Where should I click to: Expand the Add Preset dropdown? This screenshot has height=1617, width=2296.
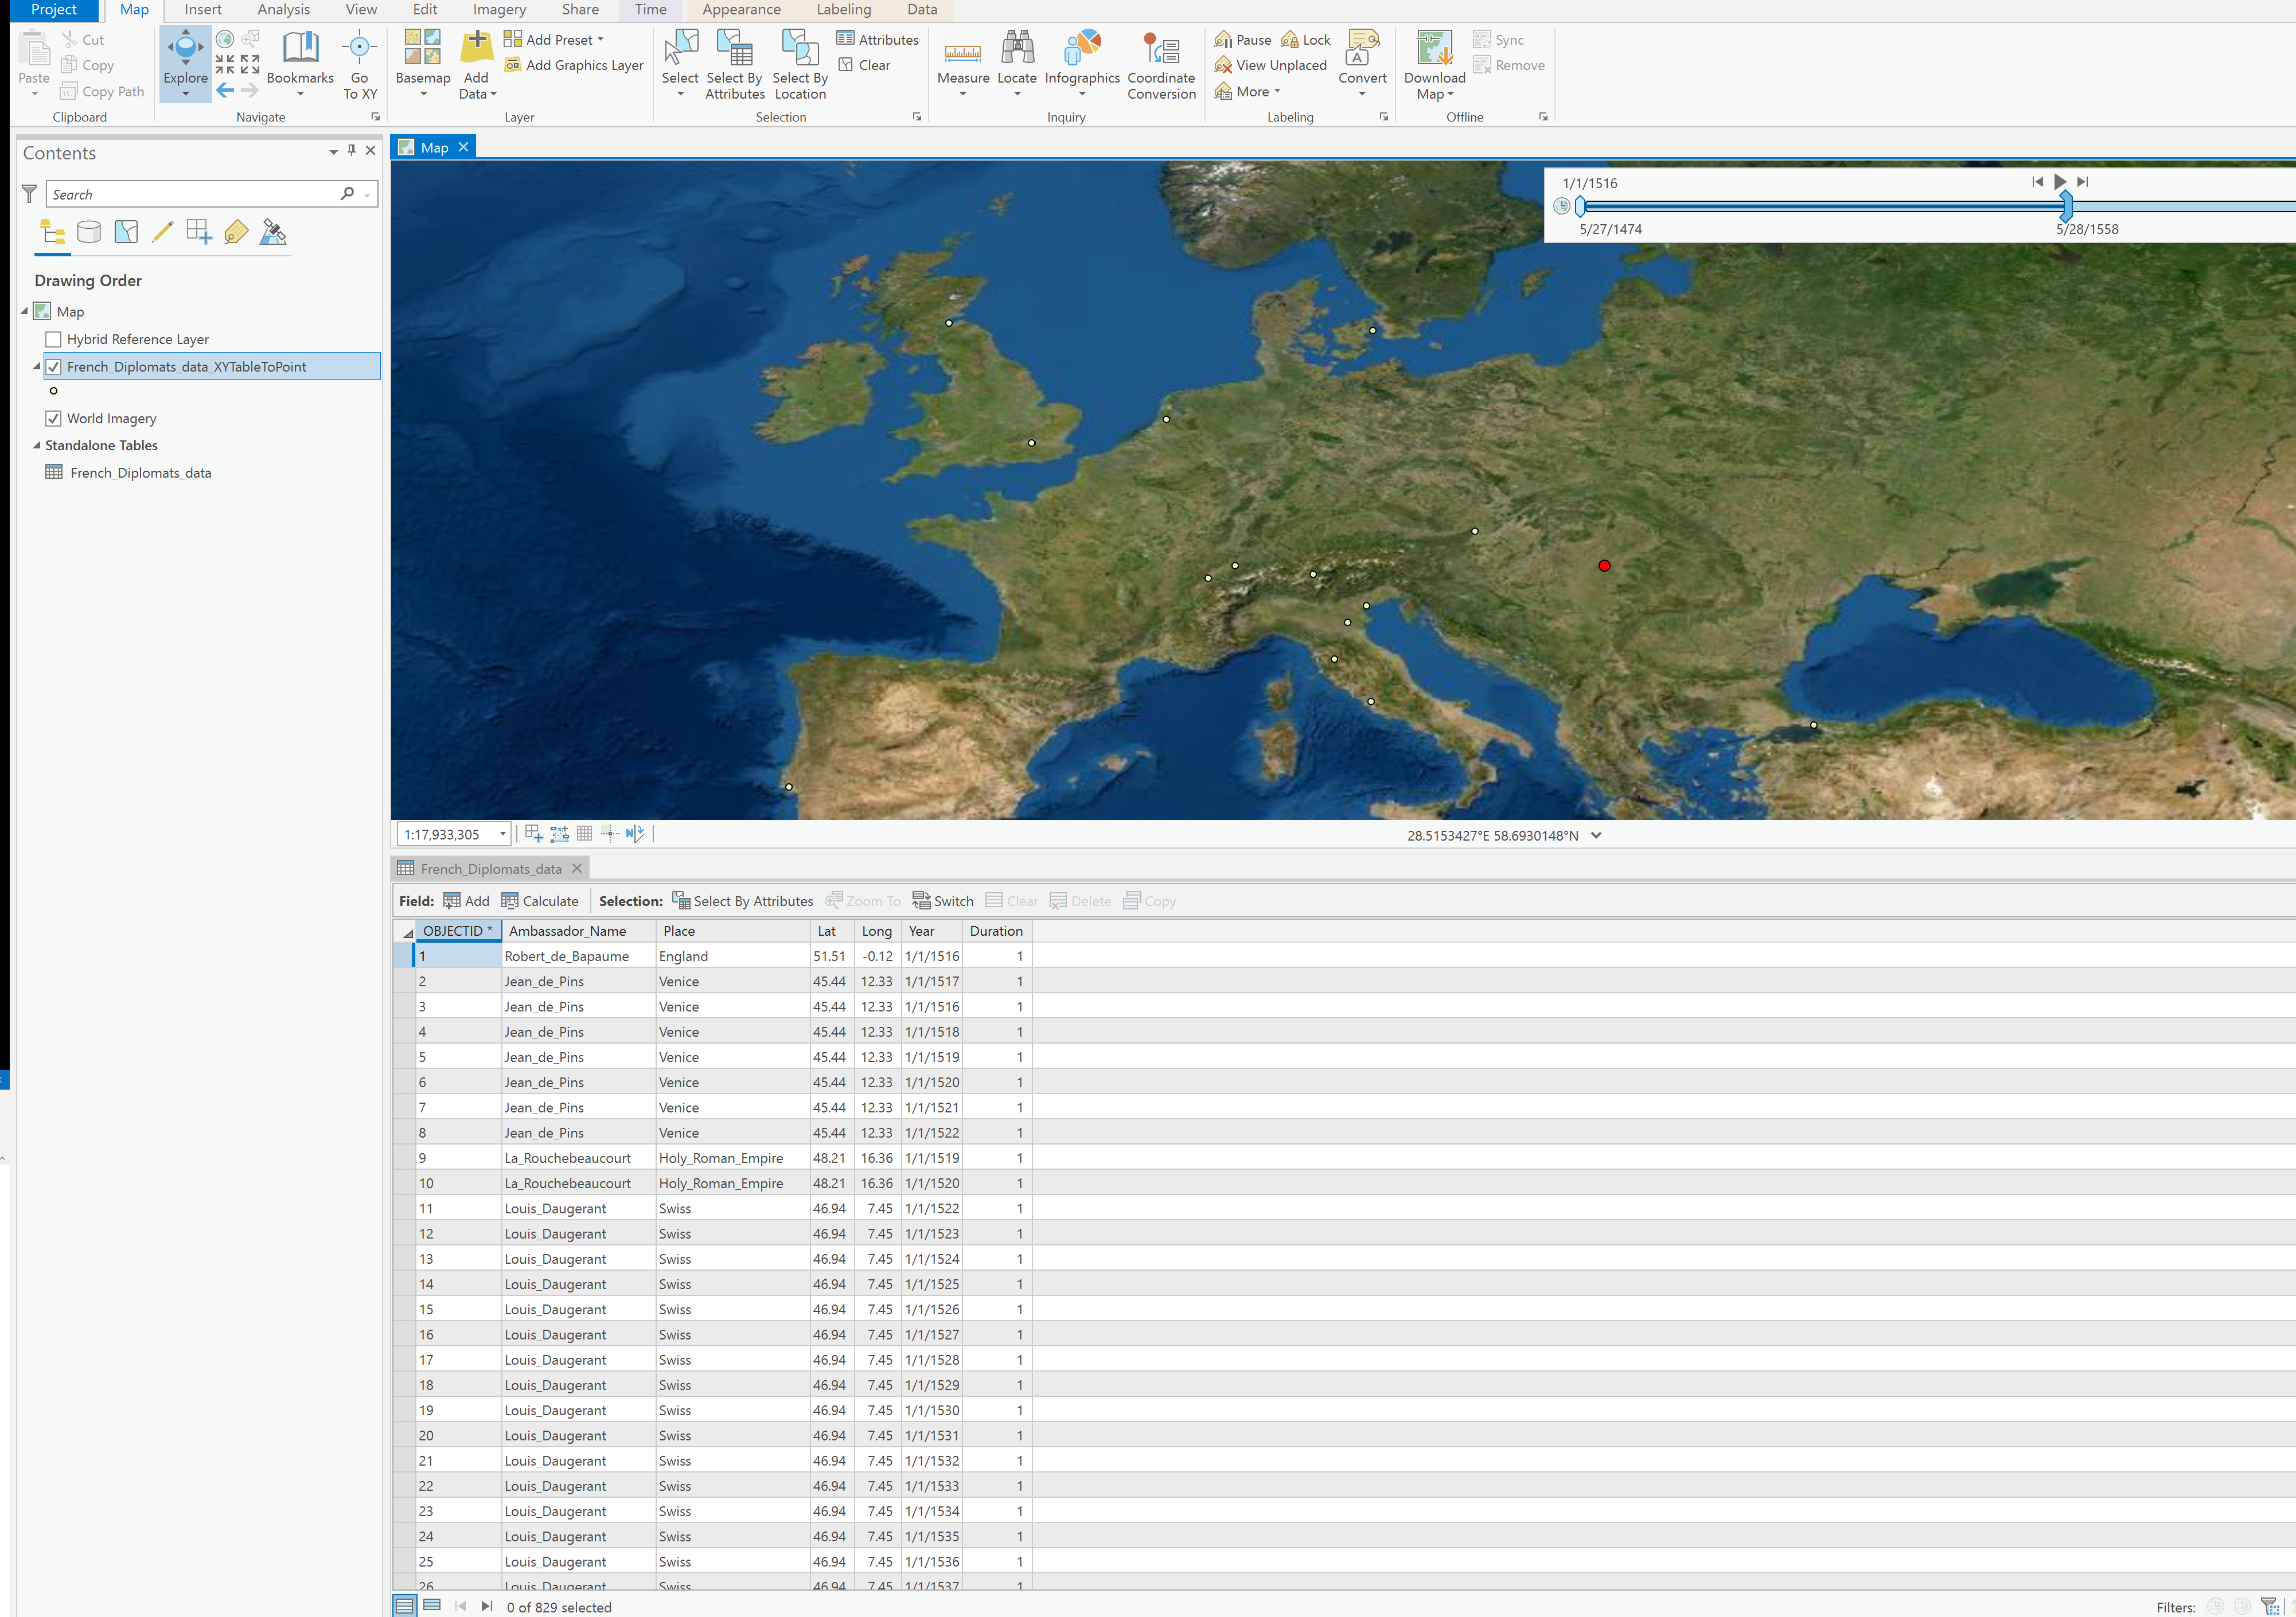[600, 40]
